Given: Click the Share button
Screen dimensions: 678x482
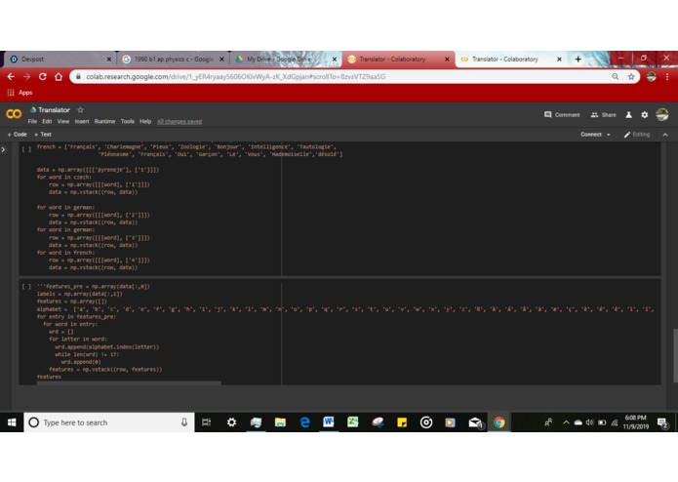Looking at the screenshot, I should coord(603,115).
